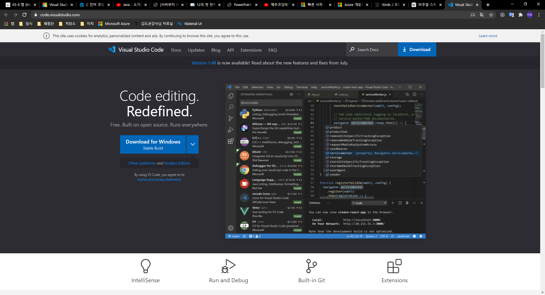
Task: Open the 저장소 bookmark folder
Action: (x=67, y=24)
